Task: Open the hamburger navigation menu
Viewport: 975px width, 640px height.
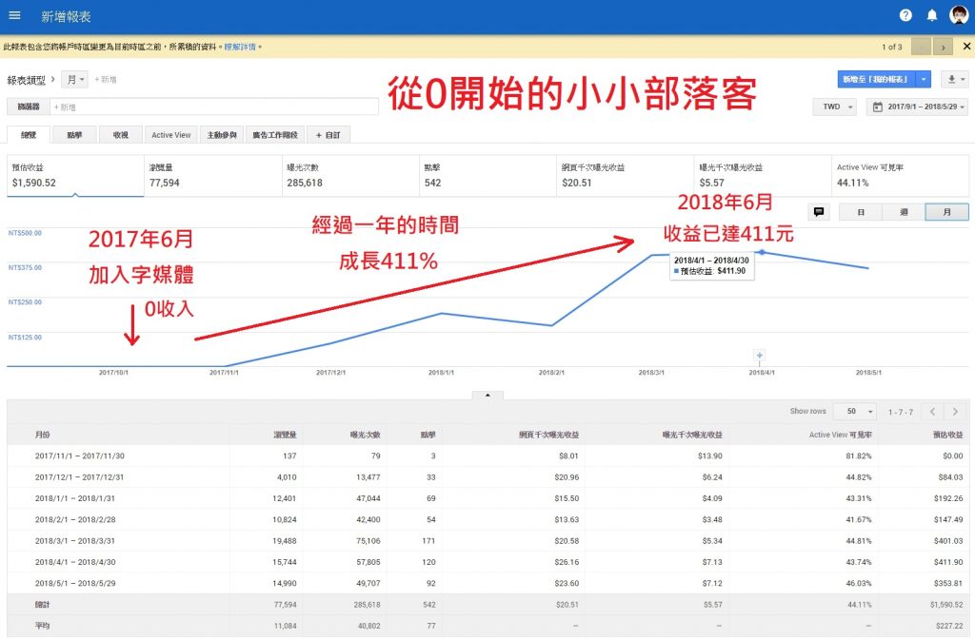Action: point(14,15)
